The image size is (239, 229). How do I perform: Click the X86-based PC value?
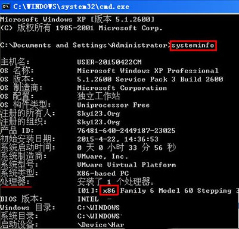(103, 173)
